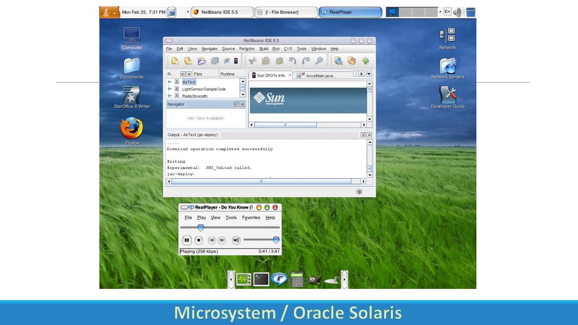
Task: Launch GIMP from the dock
Action: coord(313,280)
